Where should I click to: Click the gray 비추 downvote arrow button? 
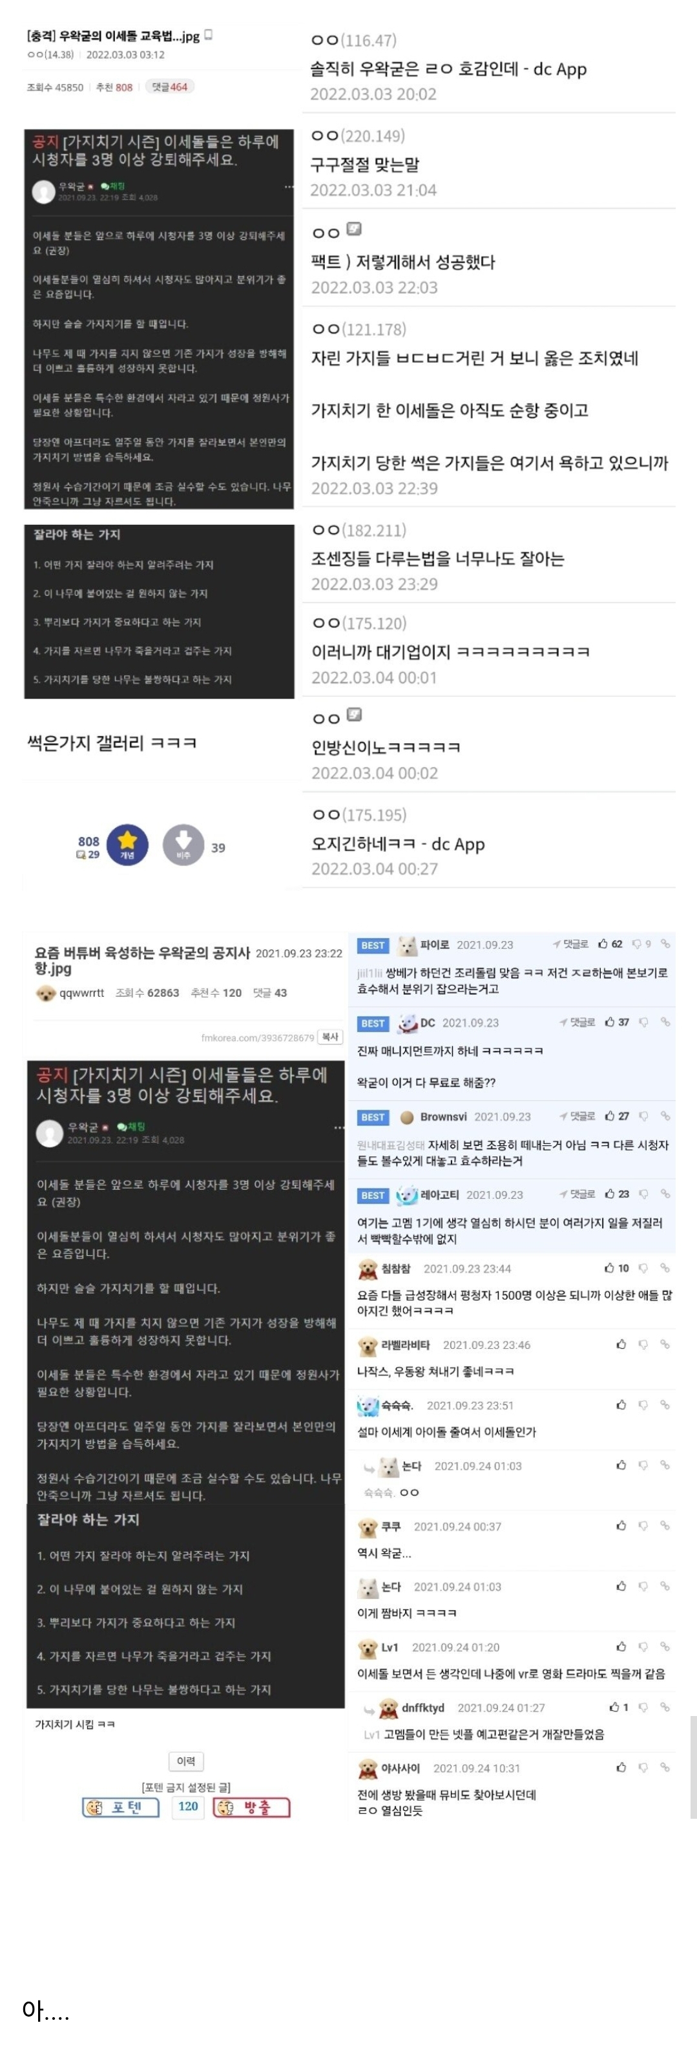(x=183, y=845)
